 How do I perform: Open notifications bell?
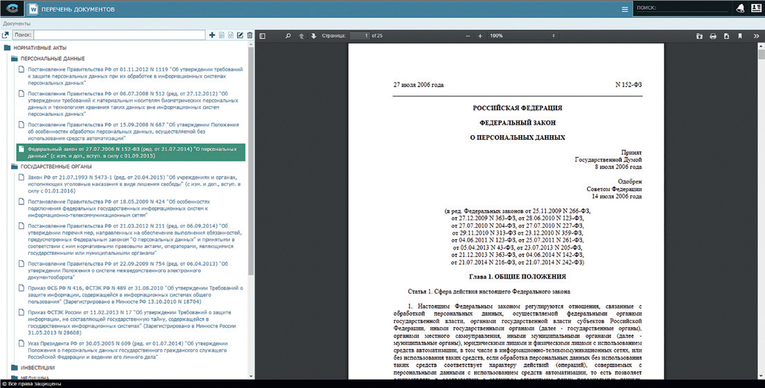pyautogui.click(x=740, y=8)
